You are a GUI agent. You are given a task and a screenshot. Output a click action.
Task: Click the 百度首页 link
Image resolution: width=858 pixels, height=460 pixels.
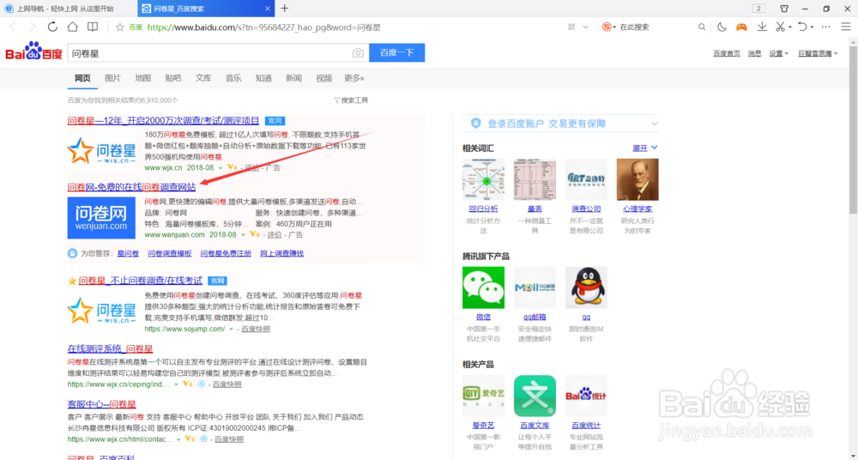727,53
